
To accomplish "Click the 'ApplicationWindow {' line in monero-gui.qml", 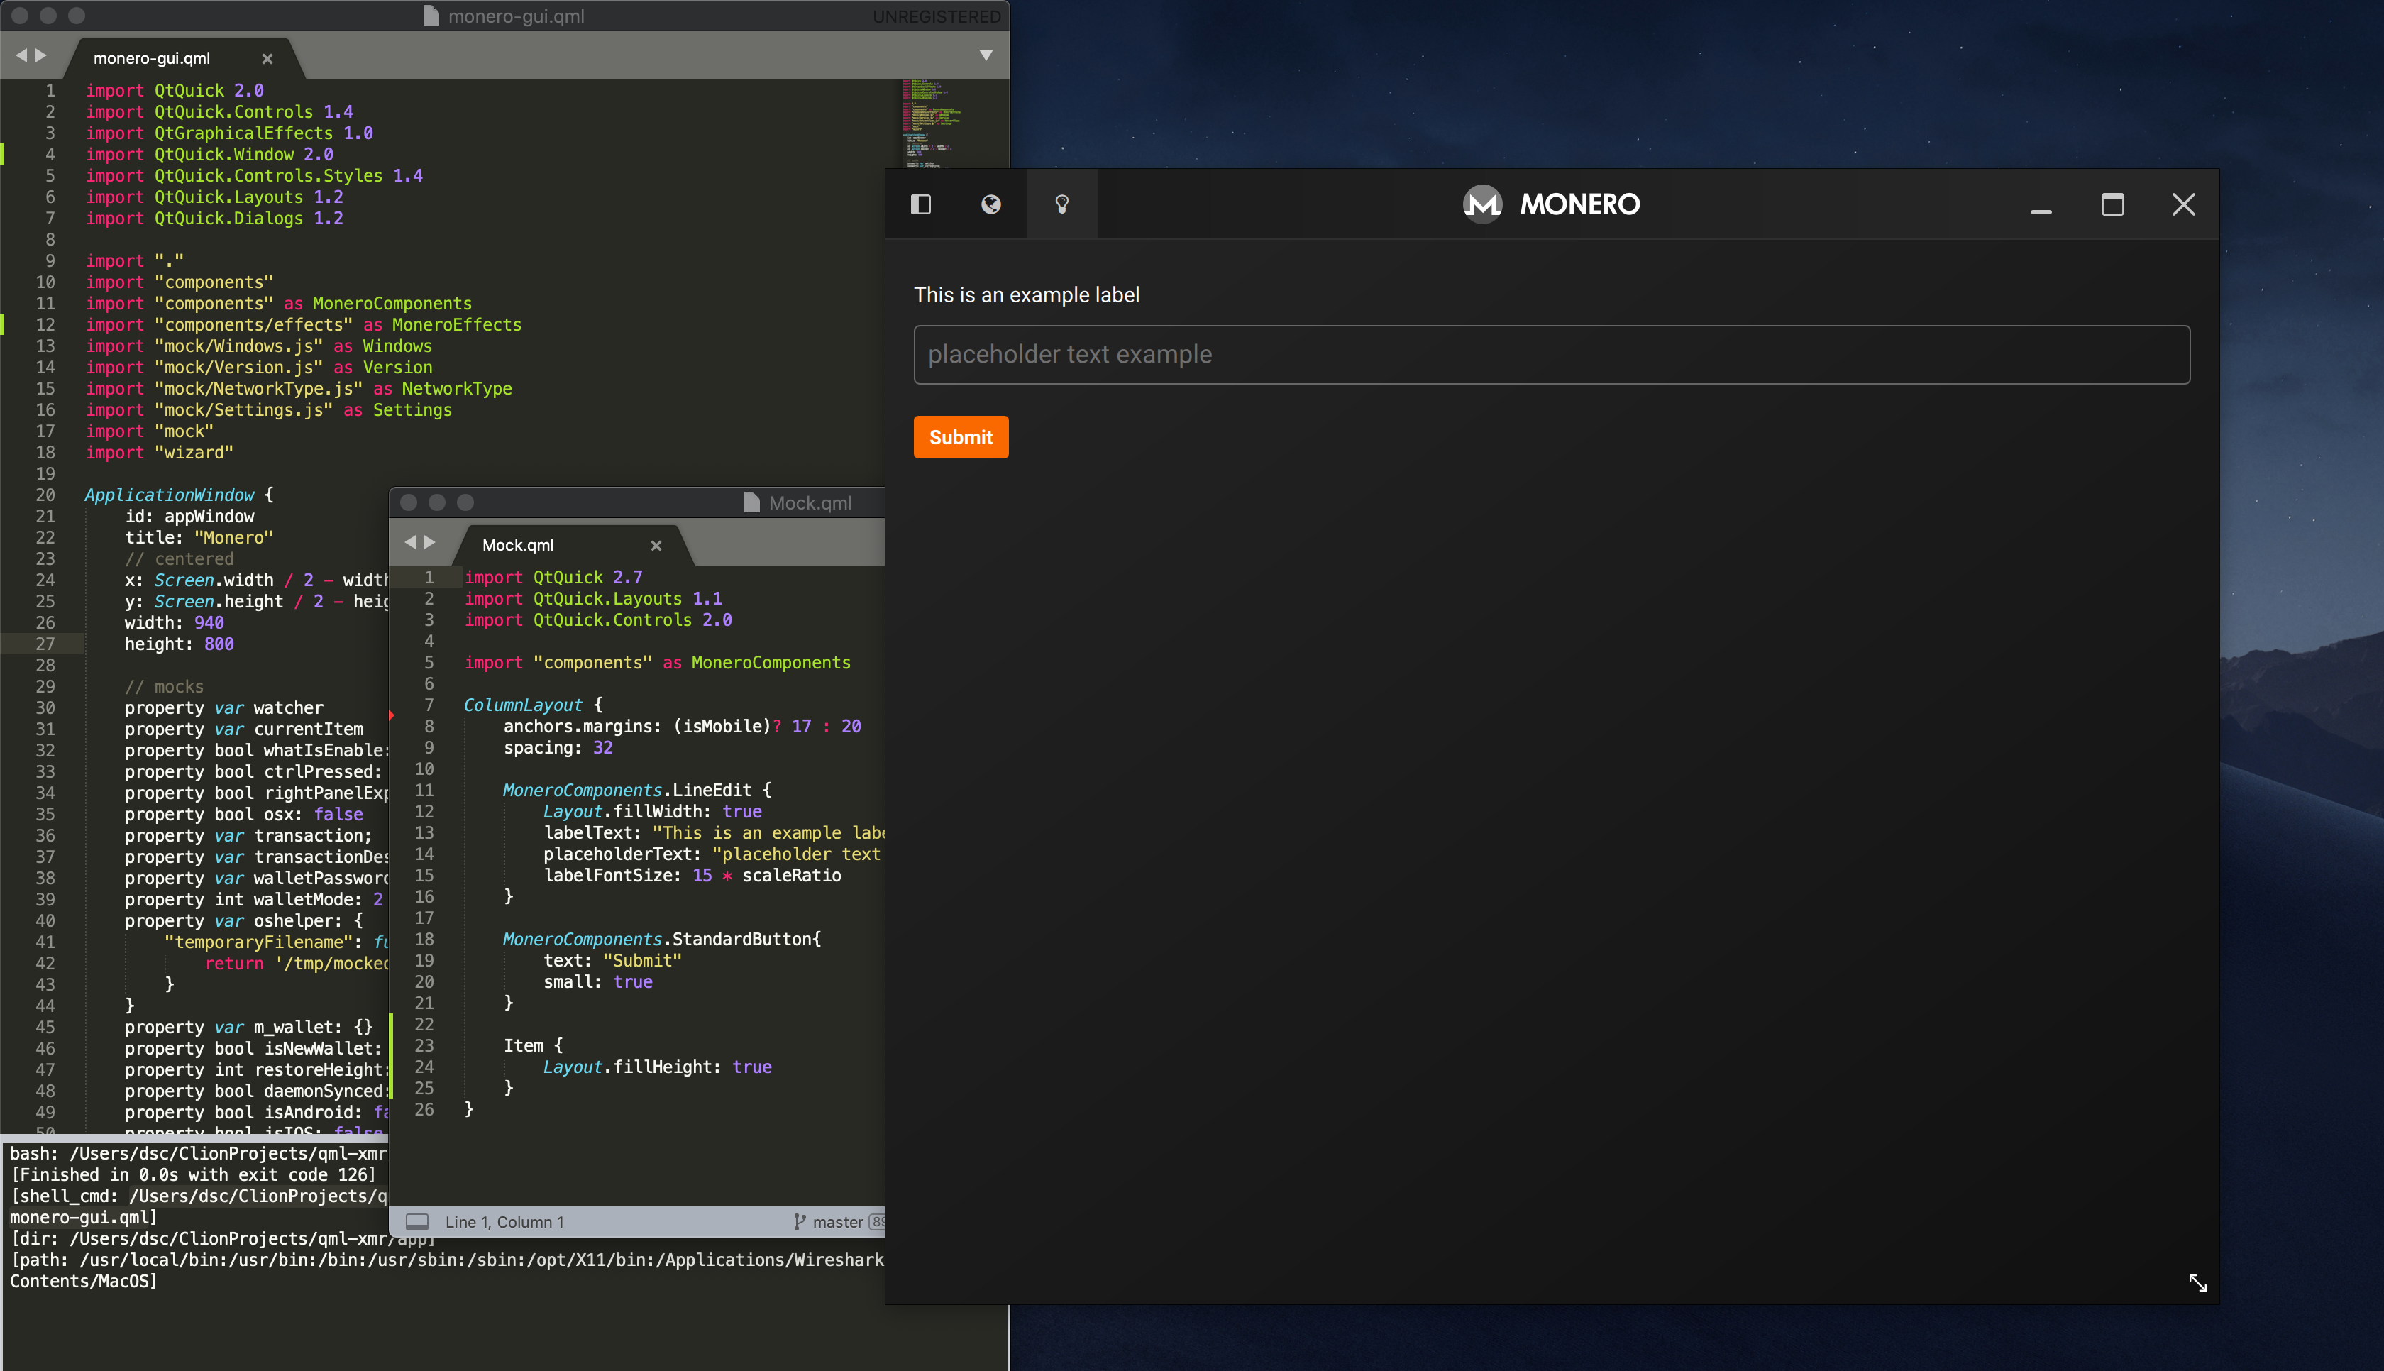I will (179, 495).
